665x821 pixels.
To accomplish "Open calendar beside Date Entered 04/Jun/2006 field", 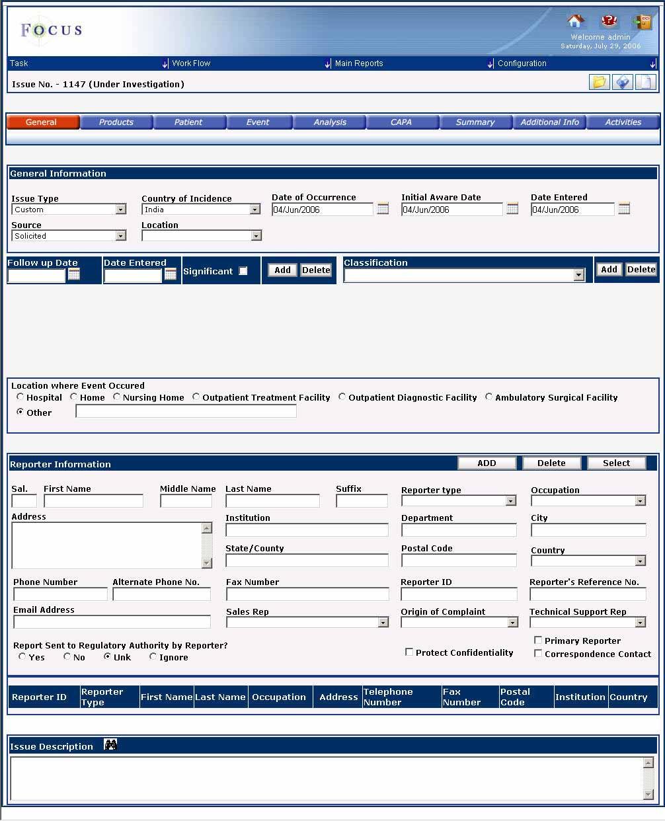I will pyautogui.click(x=624, y=209).
